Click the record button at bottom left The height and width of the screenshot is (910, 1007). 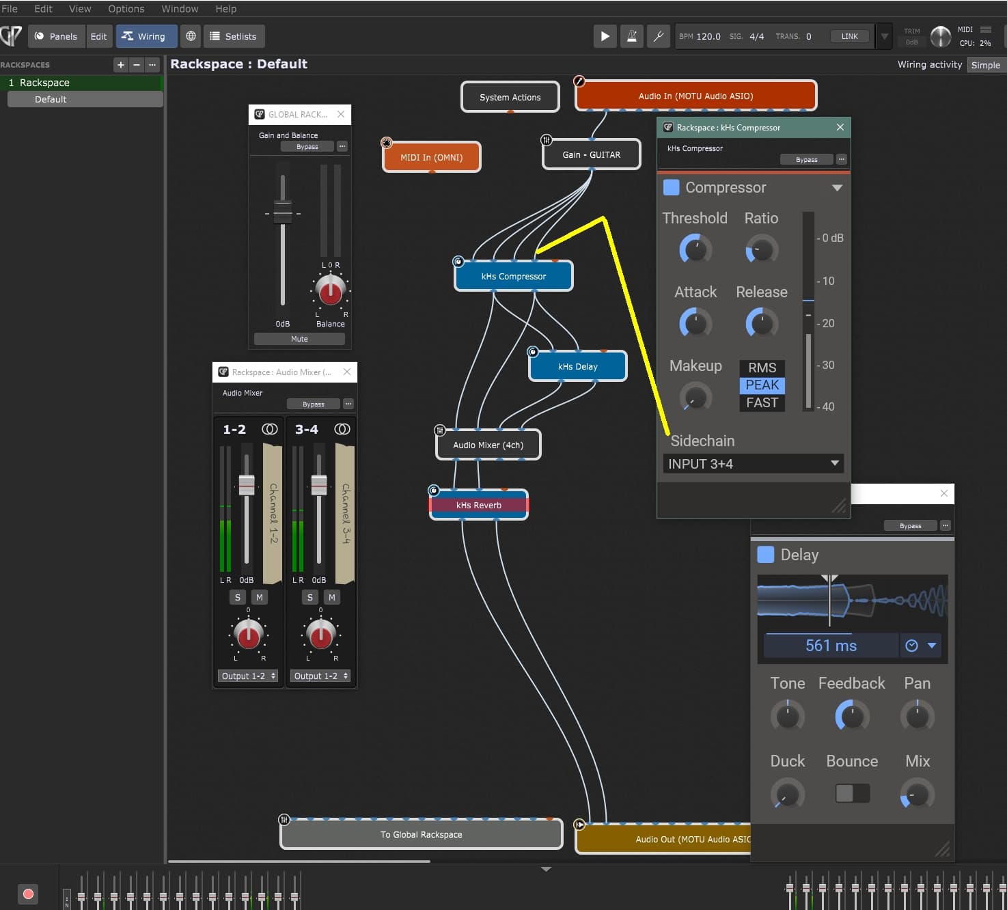coord(28,894)
